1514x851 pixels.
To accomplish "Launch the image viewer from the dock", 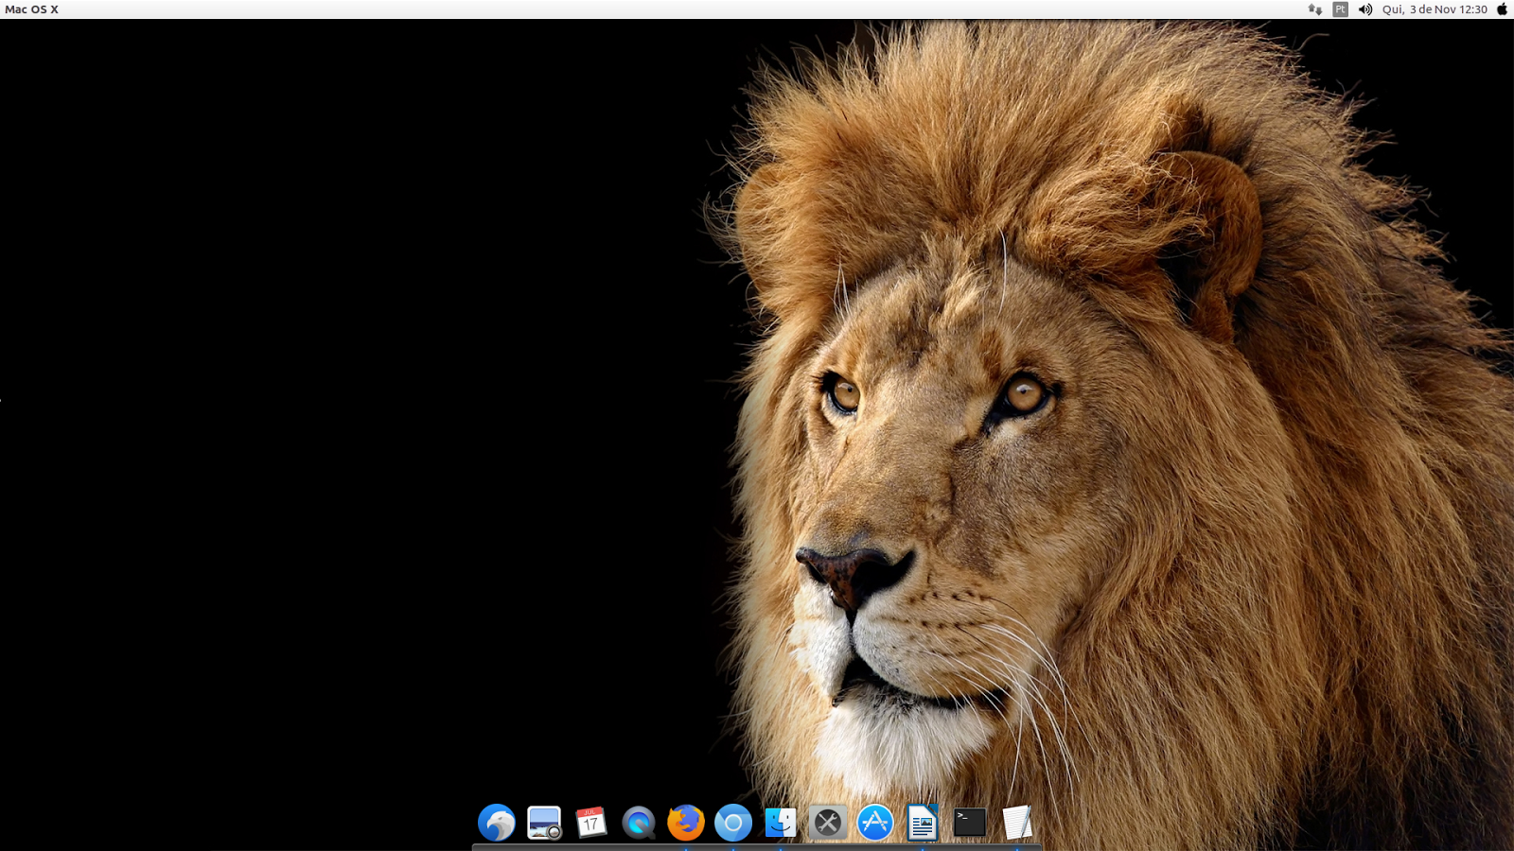I will click(544, 823).
